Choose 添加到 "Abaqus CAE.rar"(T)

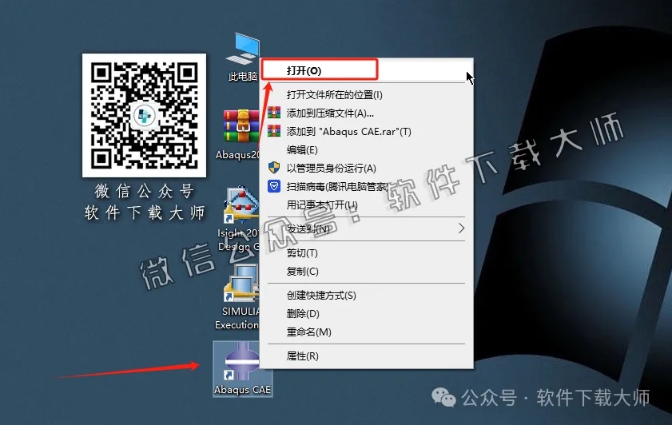tap(367, 132)
